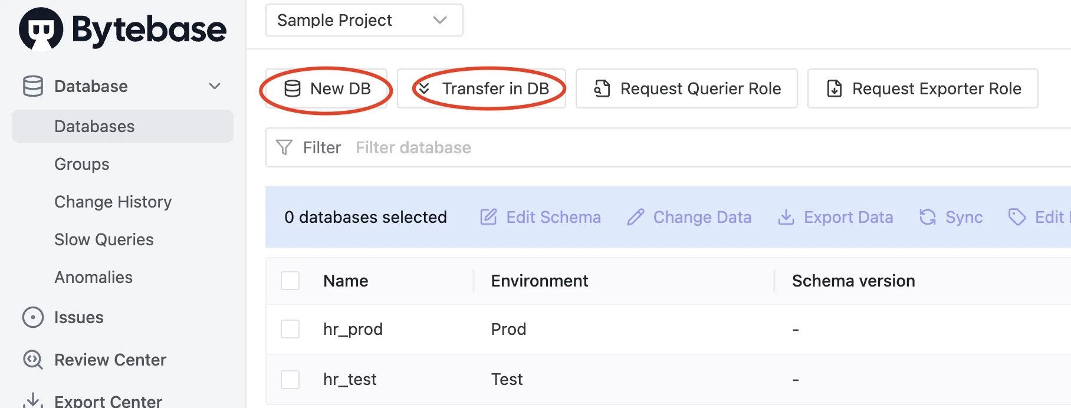Viewport: 1071px width, 408px height.
Task: Go to Review Center
Action: pos(110,360)
